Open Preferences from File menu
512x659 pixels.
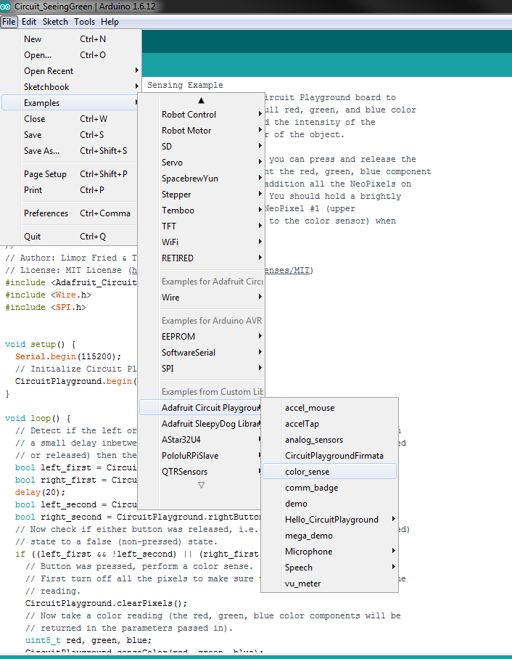70,213
